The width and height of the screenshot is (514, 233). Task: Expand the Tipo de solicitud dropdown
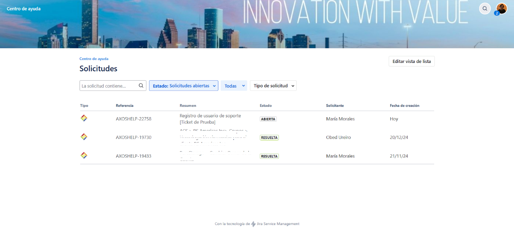click(273, 86)
